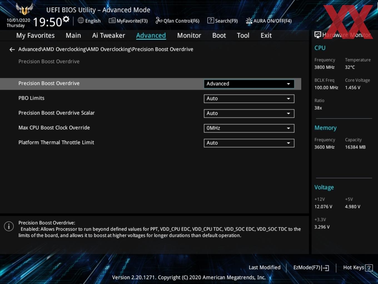Click the +12V value 12.076 V
This screenshot has height=284, width=378.
(x=323, y=207)
